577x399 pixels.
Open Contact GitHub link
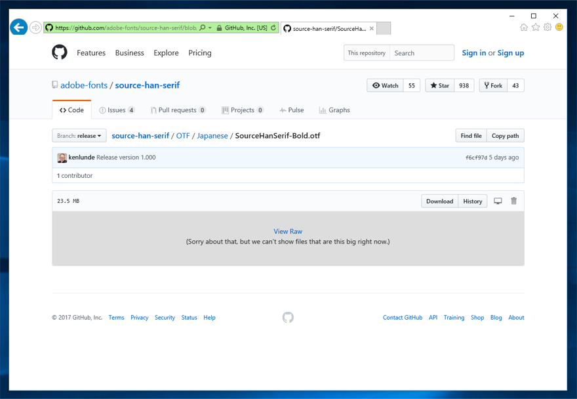tap(403, 317)
